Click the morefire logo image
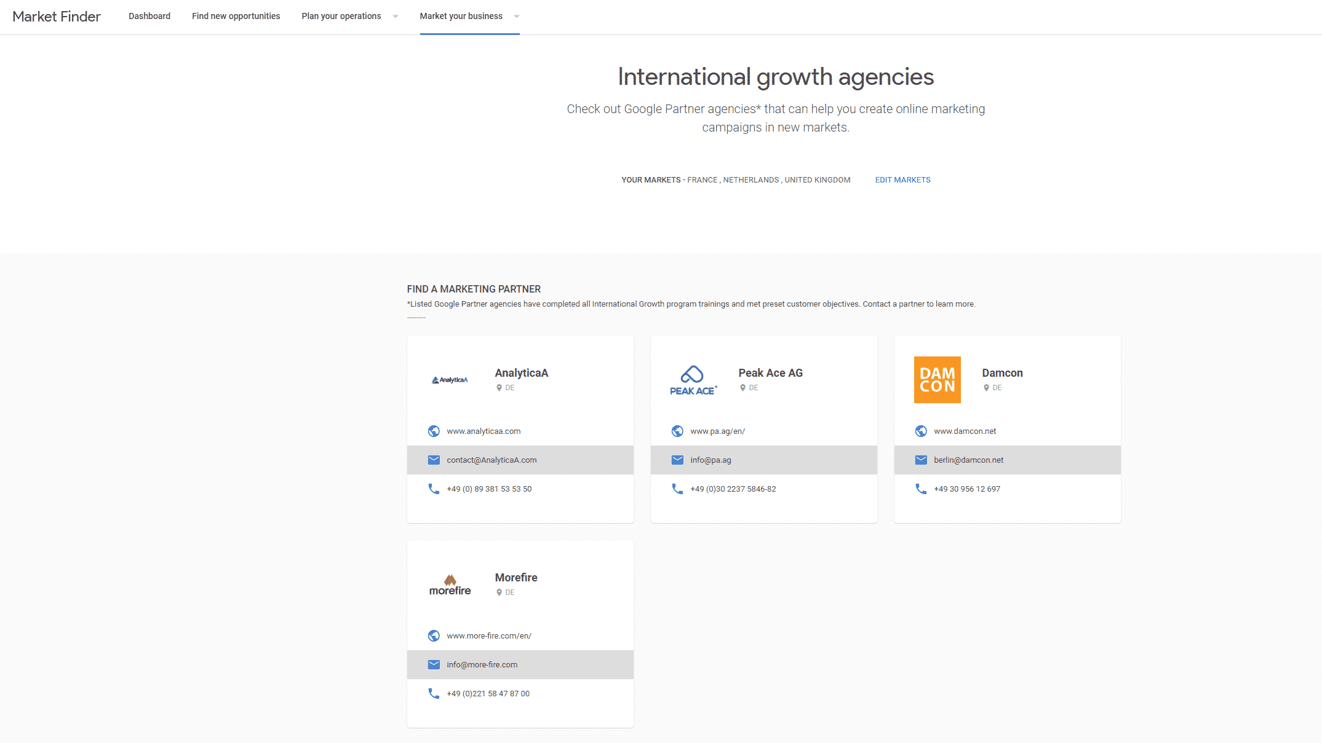The image size is (1322, 743). (450, 585)
